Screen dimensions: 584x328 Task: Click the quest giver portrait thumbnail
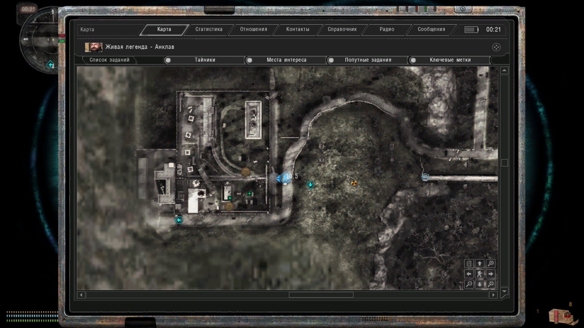click(x=94, y=47)
